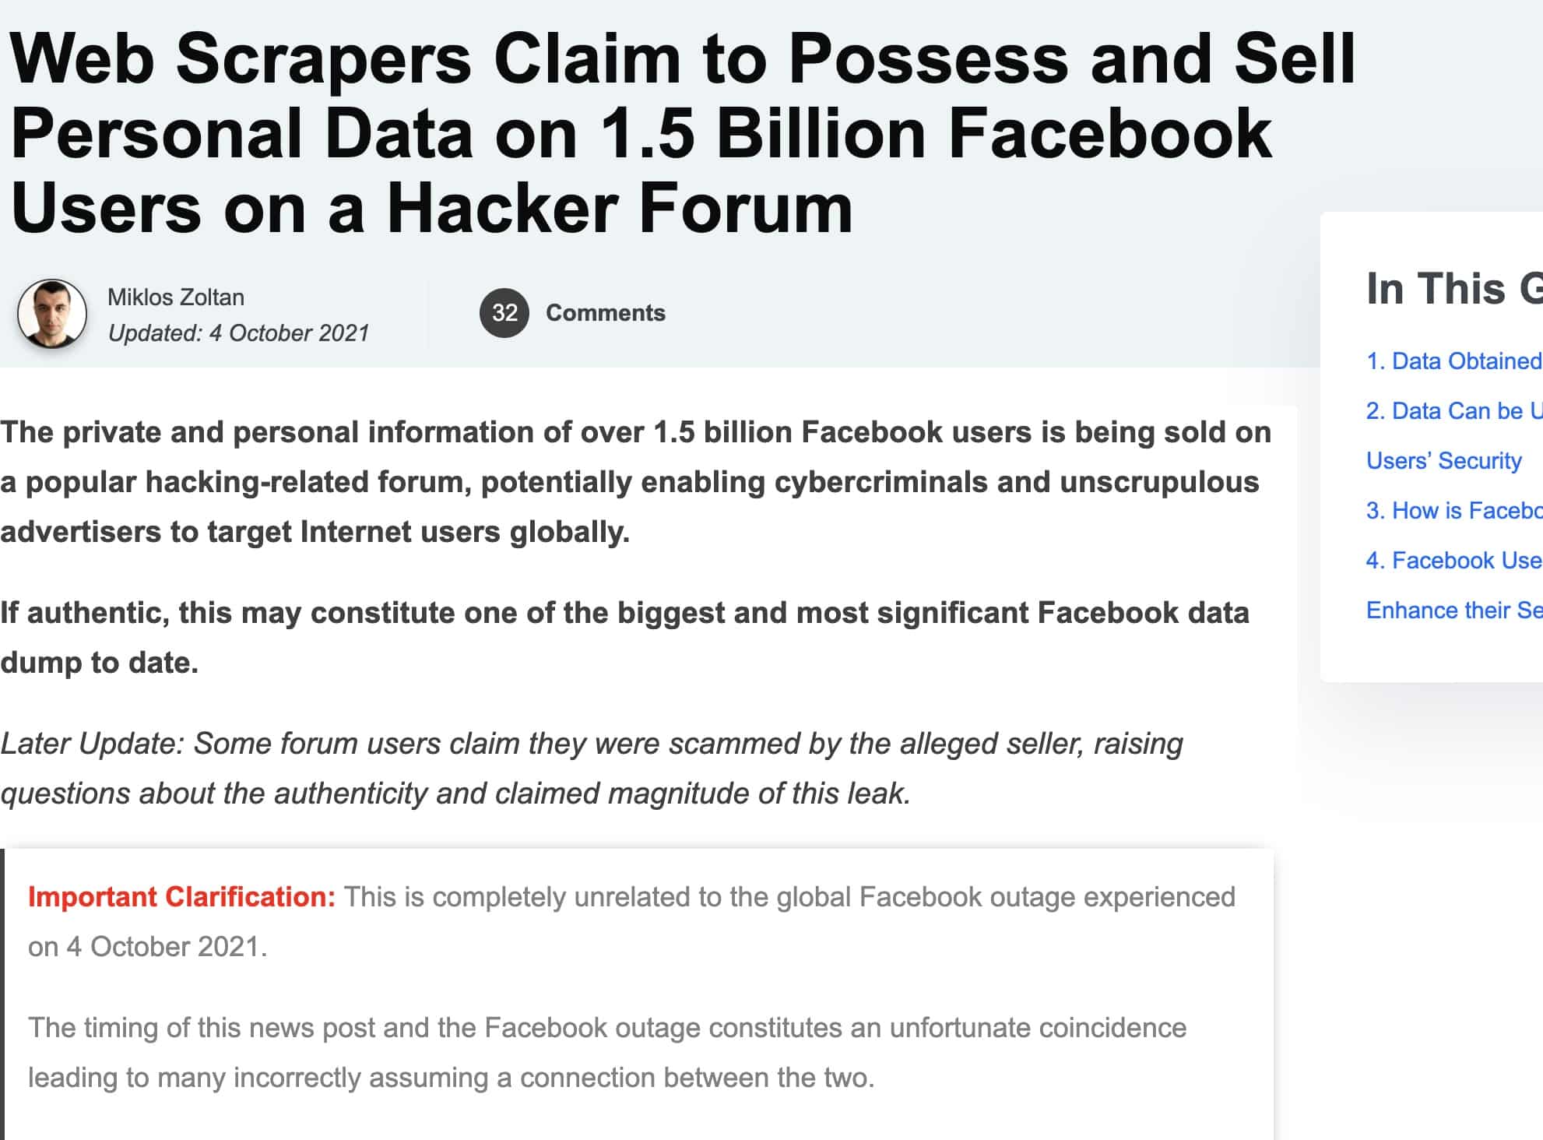Jump to the Comments section link
Screen dimensions: 1543x1140
pos(606,313)
